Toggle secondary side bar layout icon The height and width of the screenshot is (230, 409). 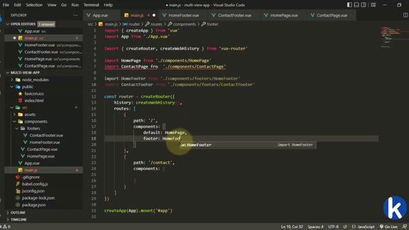coord(364,4)
